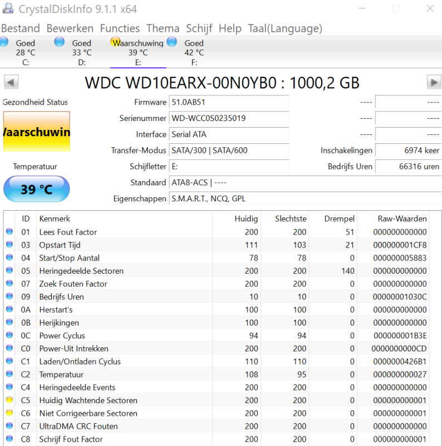Click the yellow warning orb for drive E:
Screen dimensions: 442x446
point(116,42)
